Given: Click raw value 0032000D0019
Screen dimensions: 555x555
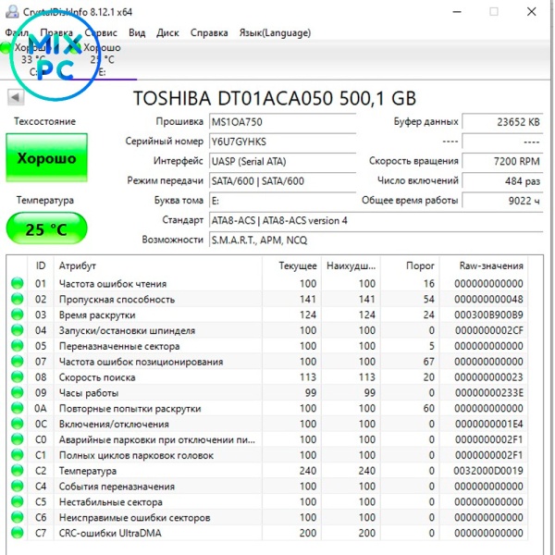Looking at the screenshot, I should click(x=488, y=471).
